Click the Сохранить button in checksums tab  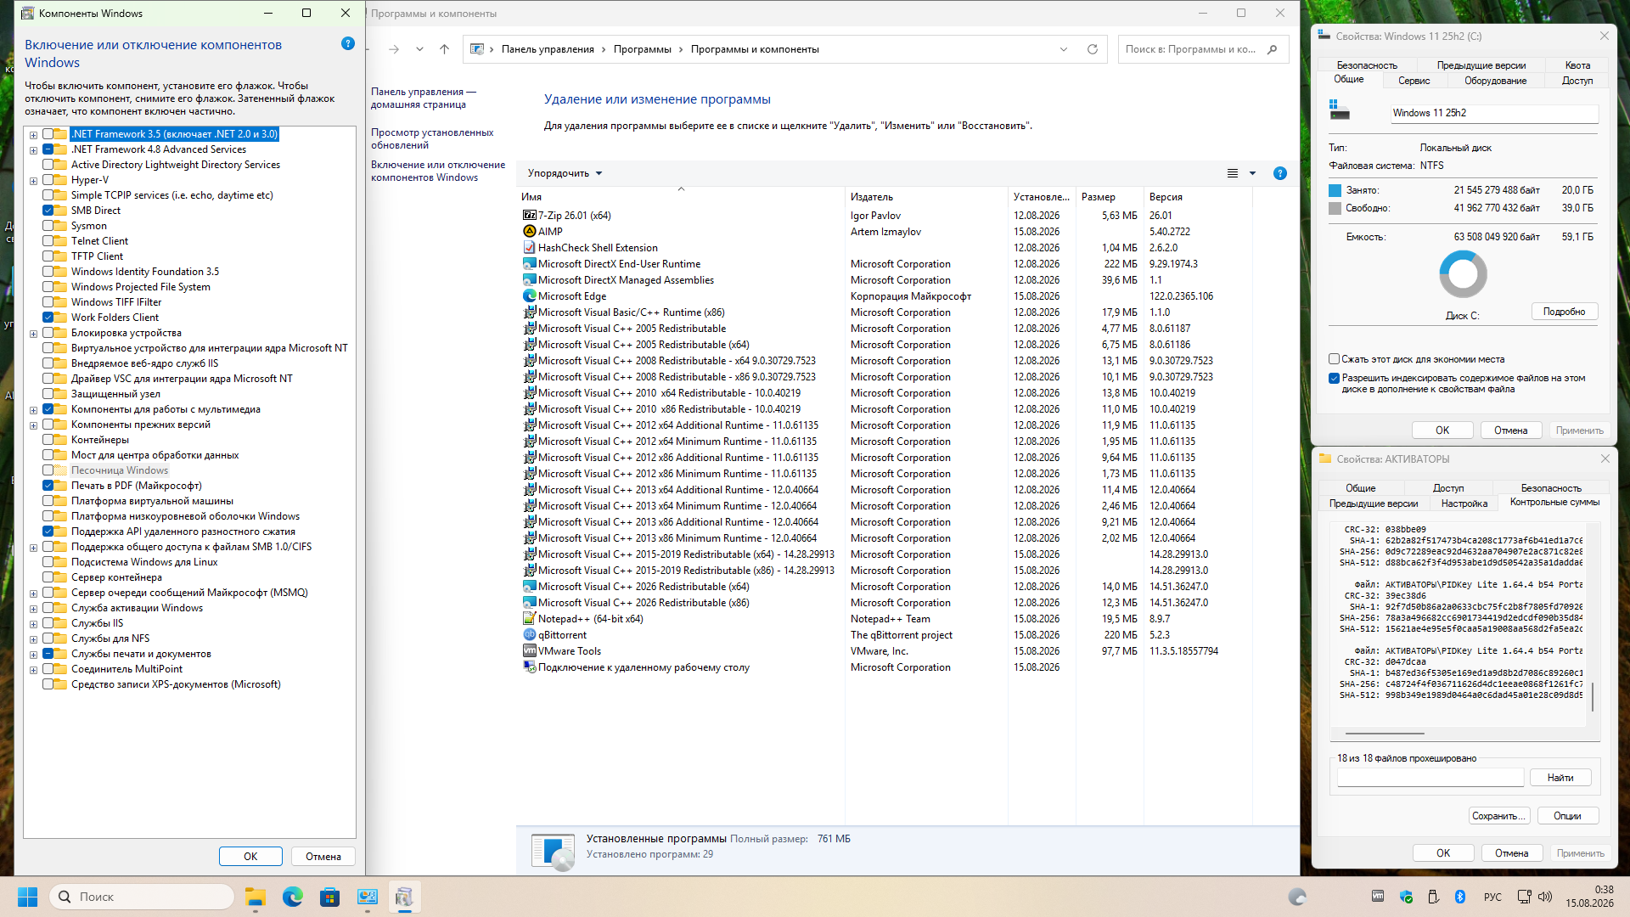point(1499,816)
